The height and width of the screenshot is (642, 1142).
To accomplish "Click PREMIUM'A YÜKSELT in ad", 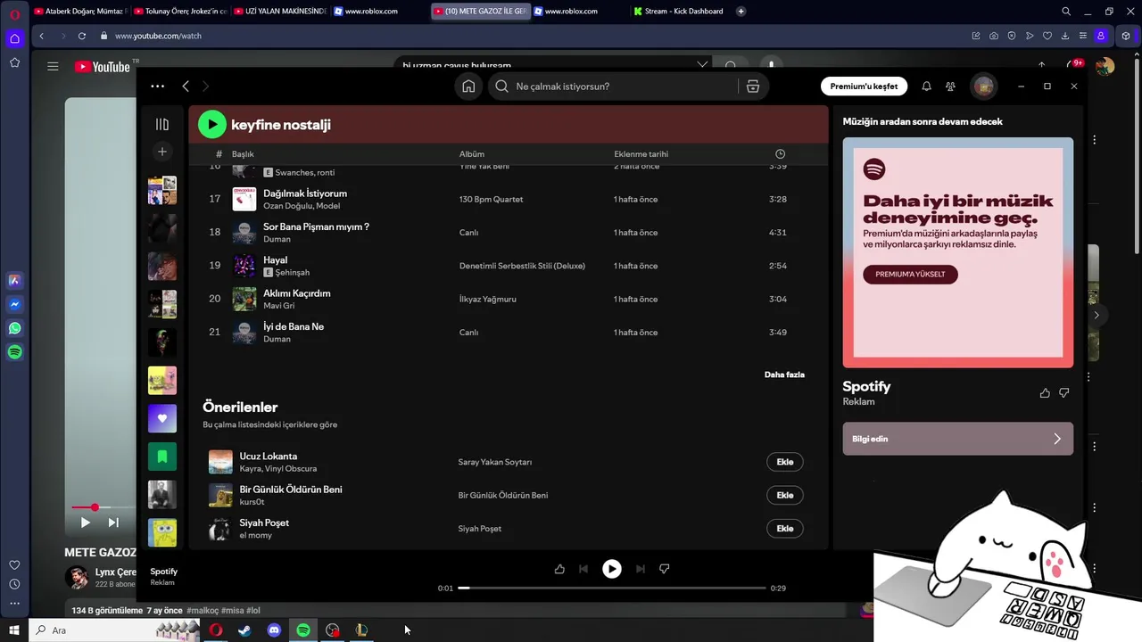I will pos(910,275).
